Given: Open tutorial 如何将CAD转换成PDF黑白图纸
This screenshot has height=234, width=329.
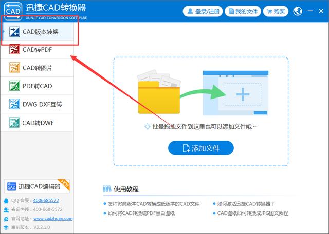Looking at the screenshot, I should click(141, 213).
